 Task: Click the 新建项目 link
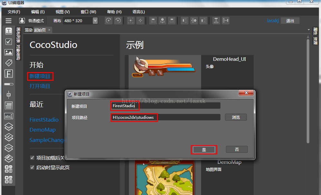(x=40, y=76)
